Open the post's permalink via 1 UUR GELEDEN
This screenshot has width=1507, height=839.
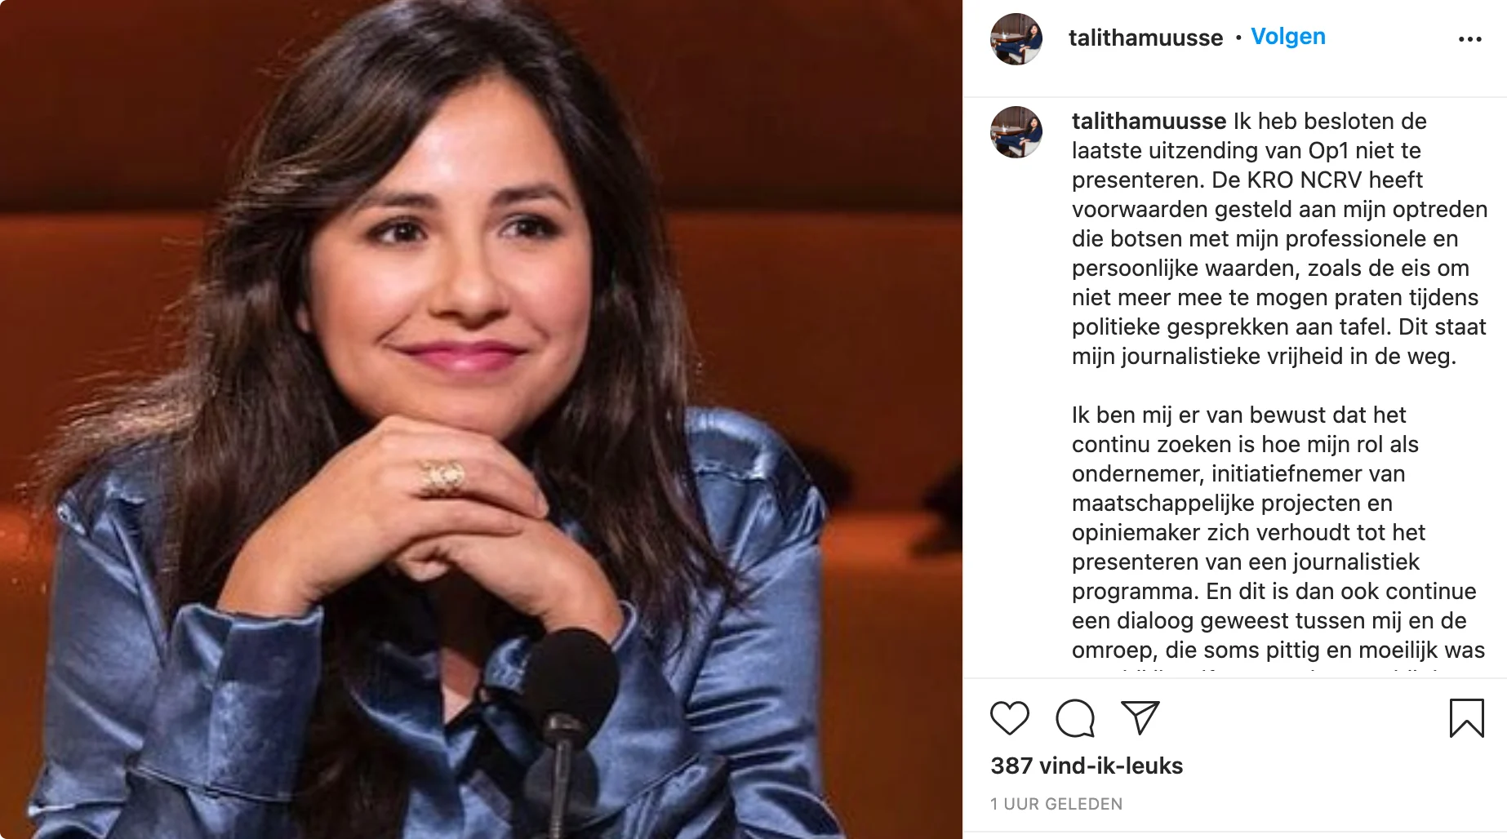click(1056, 804)
